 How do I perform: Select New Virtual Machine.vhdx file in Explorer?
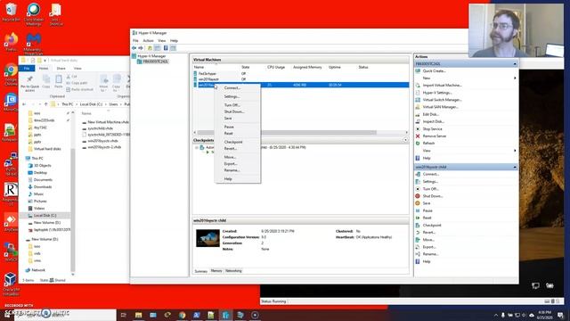109,122
